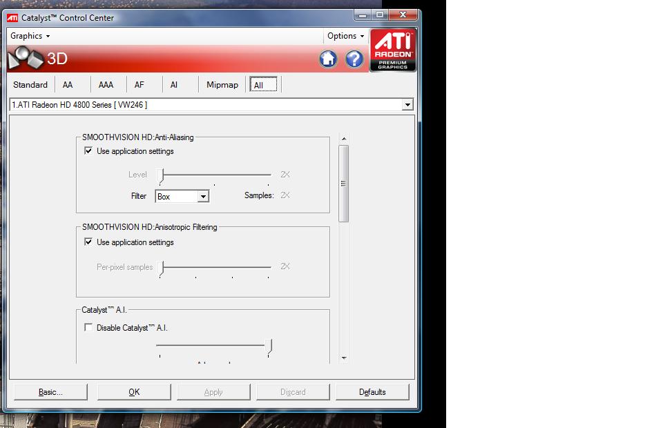Restore settings with Defaults button

[x=372, y=392]
